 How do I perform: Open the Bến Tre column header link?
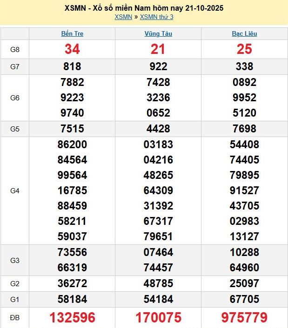pos(72,33)
